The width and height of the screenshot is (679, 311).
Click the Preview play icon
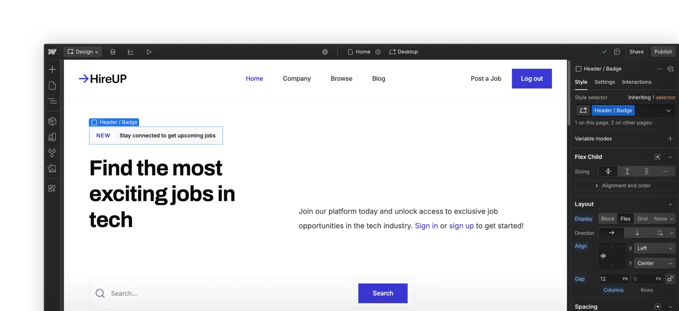(x=149, y=52)
